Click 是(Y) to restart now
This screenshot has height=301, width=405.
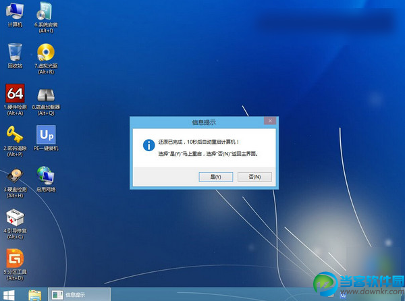pyautogui.click(x=216, y=177)
